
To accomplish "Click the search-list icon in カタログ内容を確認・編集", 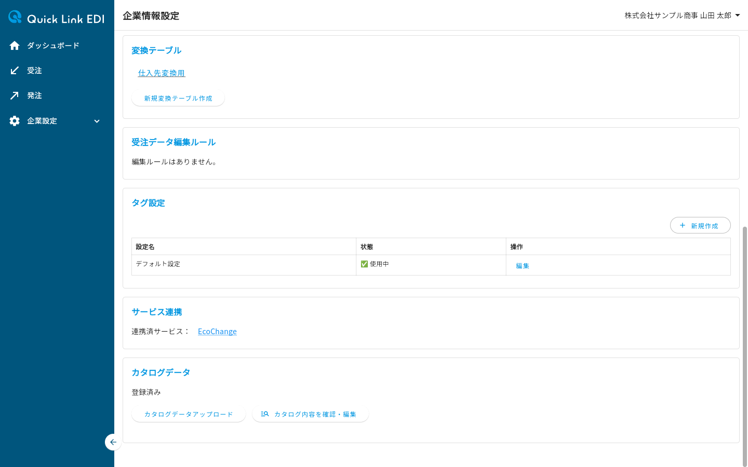I will (x=265, y=414).
